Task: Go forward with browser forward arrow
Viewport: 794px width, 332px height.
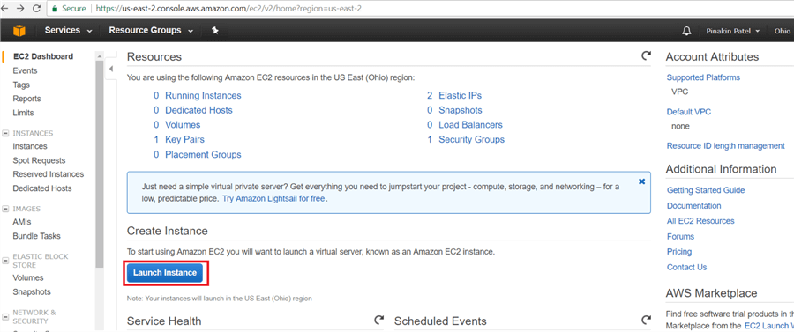Action: pos(21,9)
